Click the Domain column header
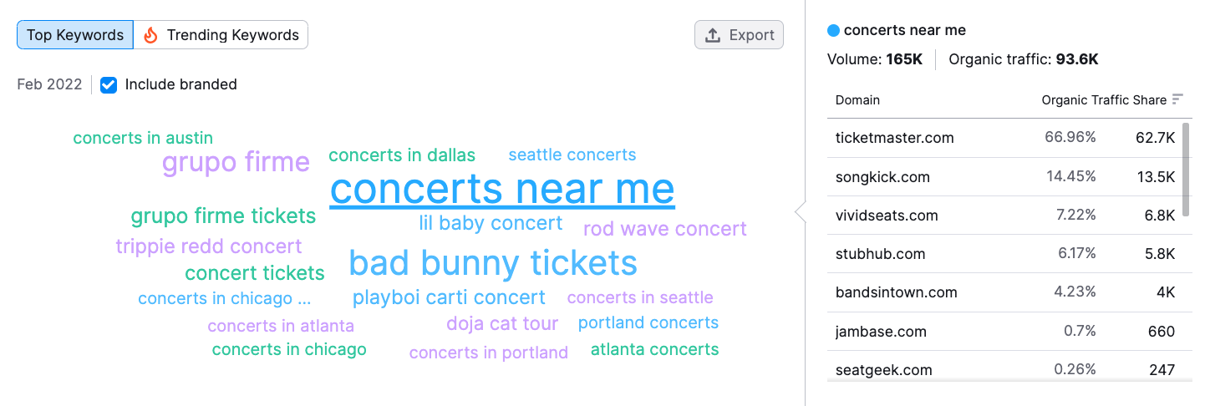Image resolution: width=1210 pixels, height=406 pixels. tap(857, 99)
